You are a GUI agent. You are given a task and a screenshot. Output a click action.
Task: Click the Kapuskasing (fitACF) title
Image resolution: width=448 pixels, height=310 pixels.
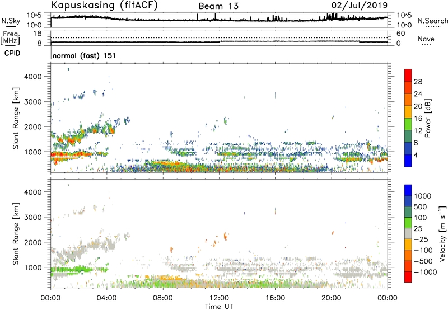click(x=104, y=5)
